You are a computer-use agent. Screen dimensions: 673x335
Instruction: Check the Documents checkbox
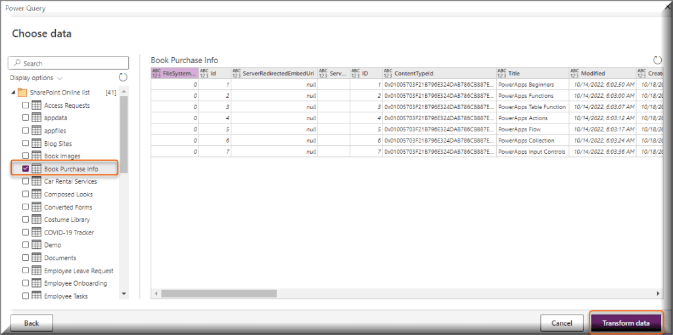[26, 257]
